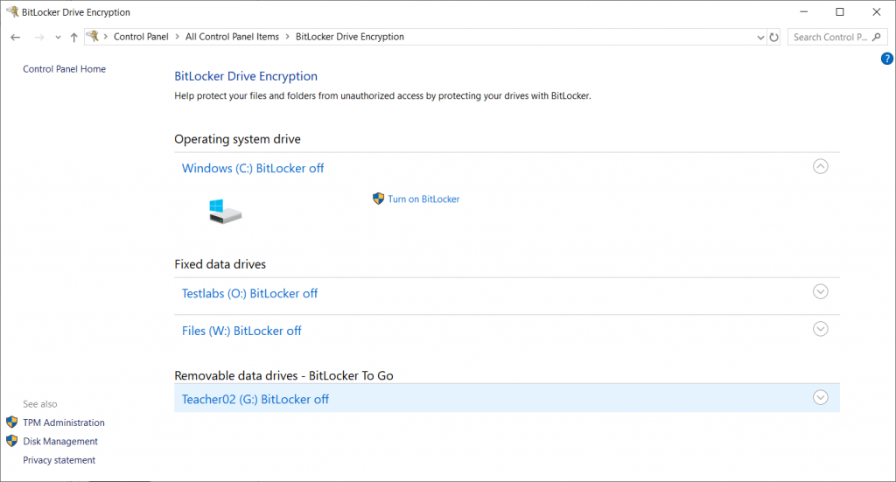
Task: Maximize the BitLocker window
Action: (x=840, y=12)
